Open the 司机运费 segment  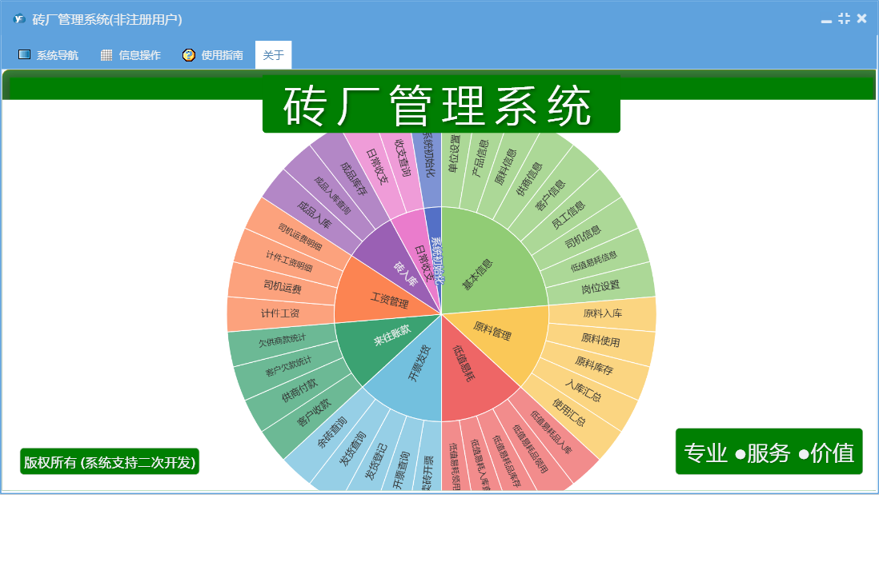[x=283, y=288]
